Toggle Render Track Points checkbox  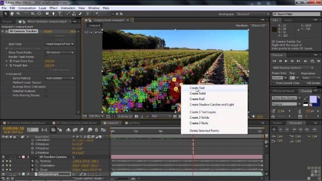tap(46, 57)
